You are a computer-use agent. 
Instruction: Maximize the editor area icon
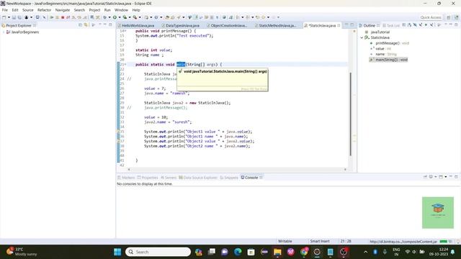(x=352, y=25)
